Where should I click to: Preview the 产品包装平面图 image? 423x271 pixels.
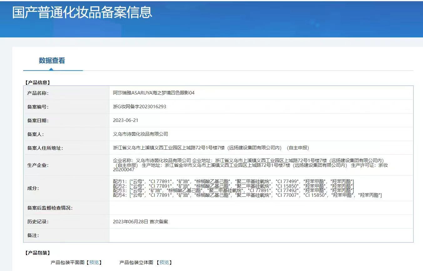tap(94, 263)
